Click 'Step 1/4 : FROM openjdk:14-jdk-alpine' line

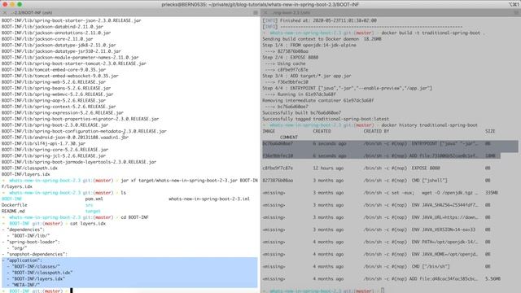[x=309, y=45]
